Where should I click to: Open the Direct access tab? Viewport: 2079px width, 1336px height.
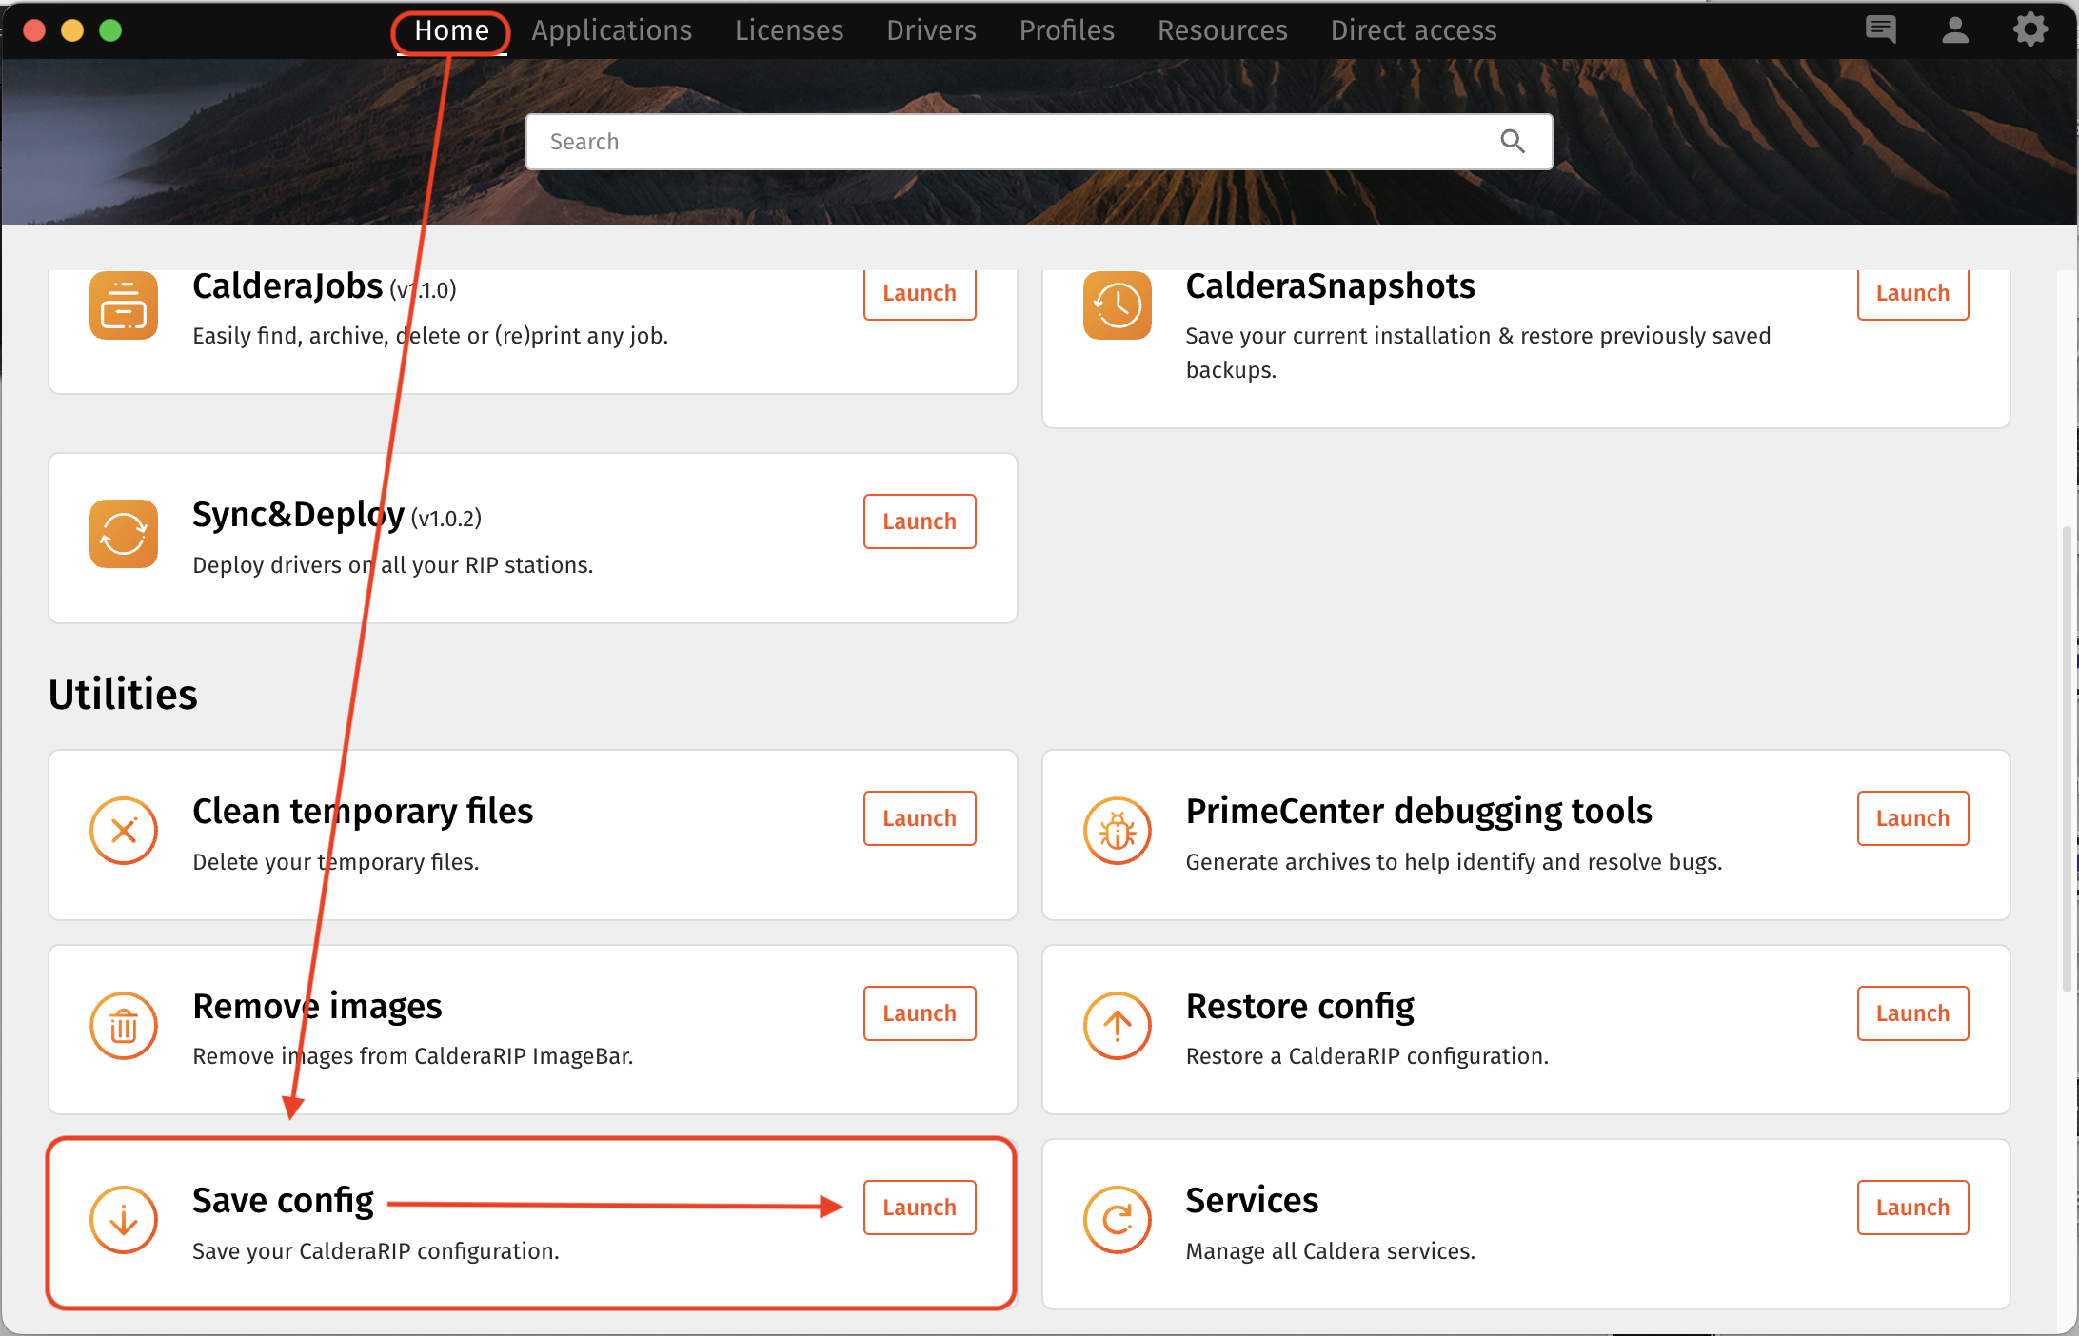1413,30
